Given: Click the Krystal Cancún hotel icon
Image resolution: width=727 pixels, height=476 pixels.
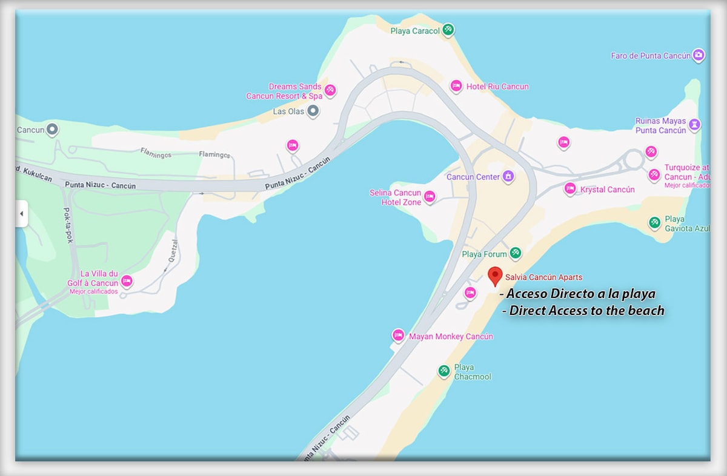Looking at the screenshot, I should pyautogui.click(x=570, y=189).
